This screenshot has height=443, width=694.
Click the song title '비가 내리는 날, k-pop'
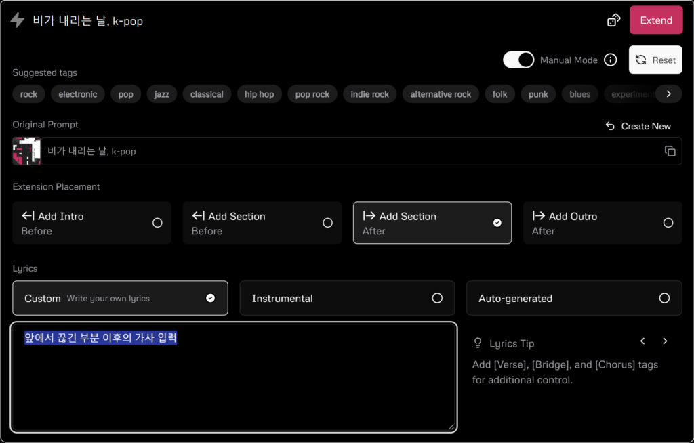tap(87, 20)
